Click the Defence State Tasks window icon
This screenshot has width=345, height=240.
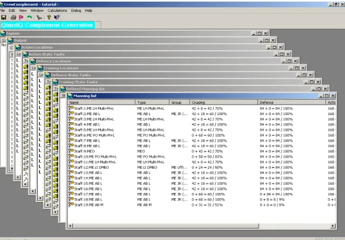[x=48, y=75]
